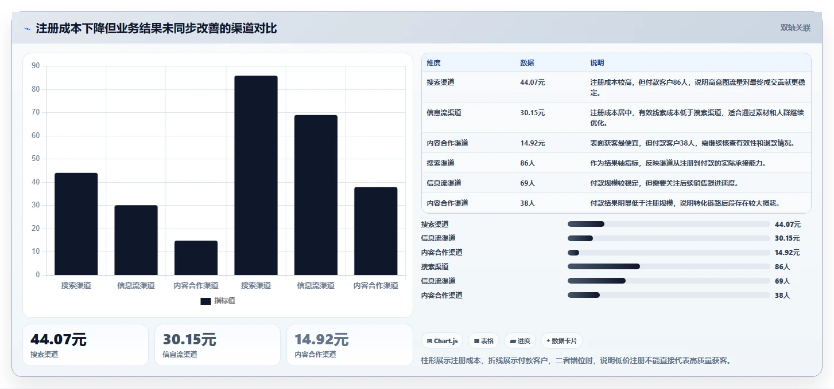Select the progress bar for 30.15元
The height and width of the screenshot is (389, 834).
tap(669, 238)
